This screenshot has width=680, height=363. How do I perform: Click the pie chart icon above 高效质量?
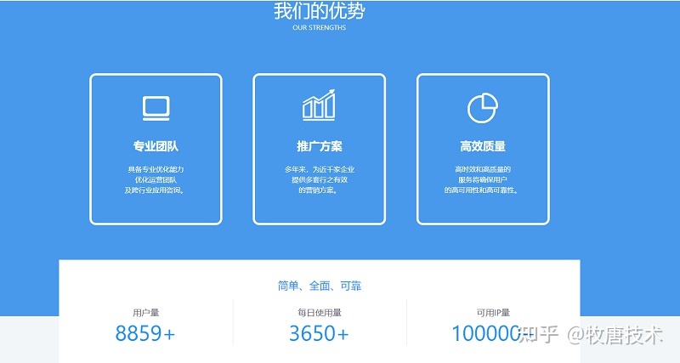tap(483, 108)
